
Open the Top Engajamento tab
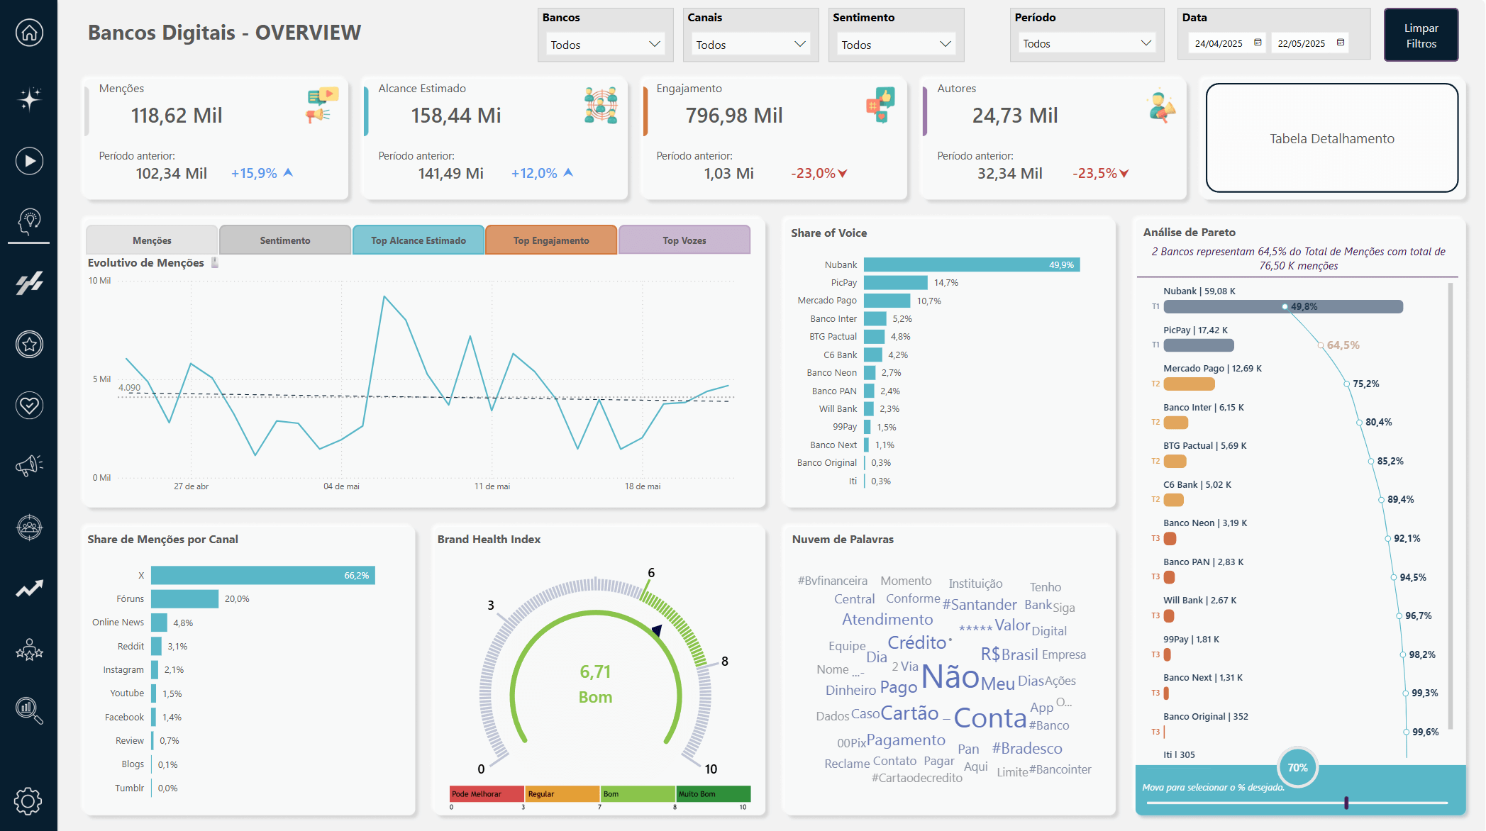(x=551, y=240)
